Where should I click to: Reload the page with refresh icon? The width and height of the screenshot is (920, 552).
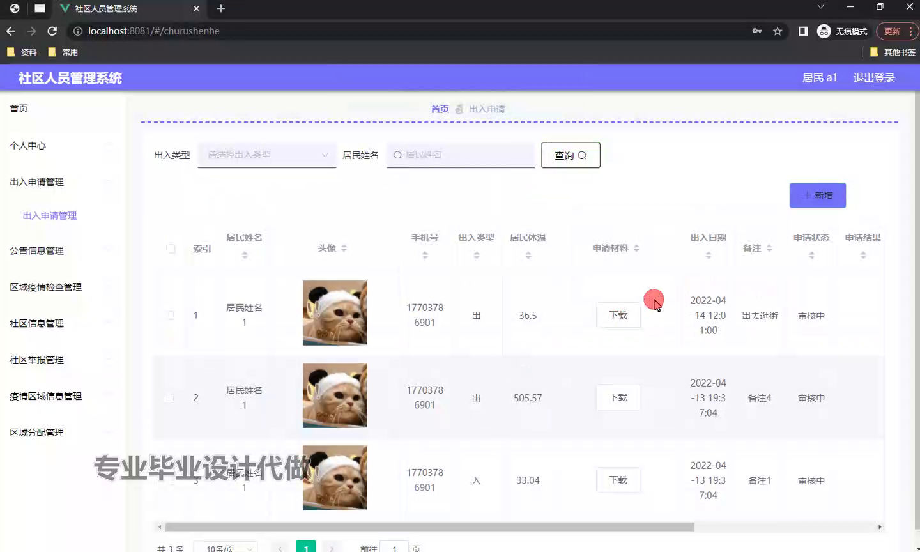(52, 31)
